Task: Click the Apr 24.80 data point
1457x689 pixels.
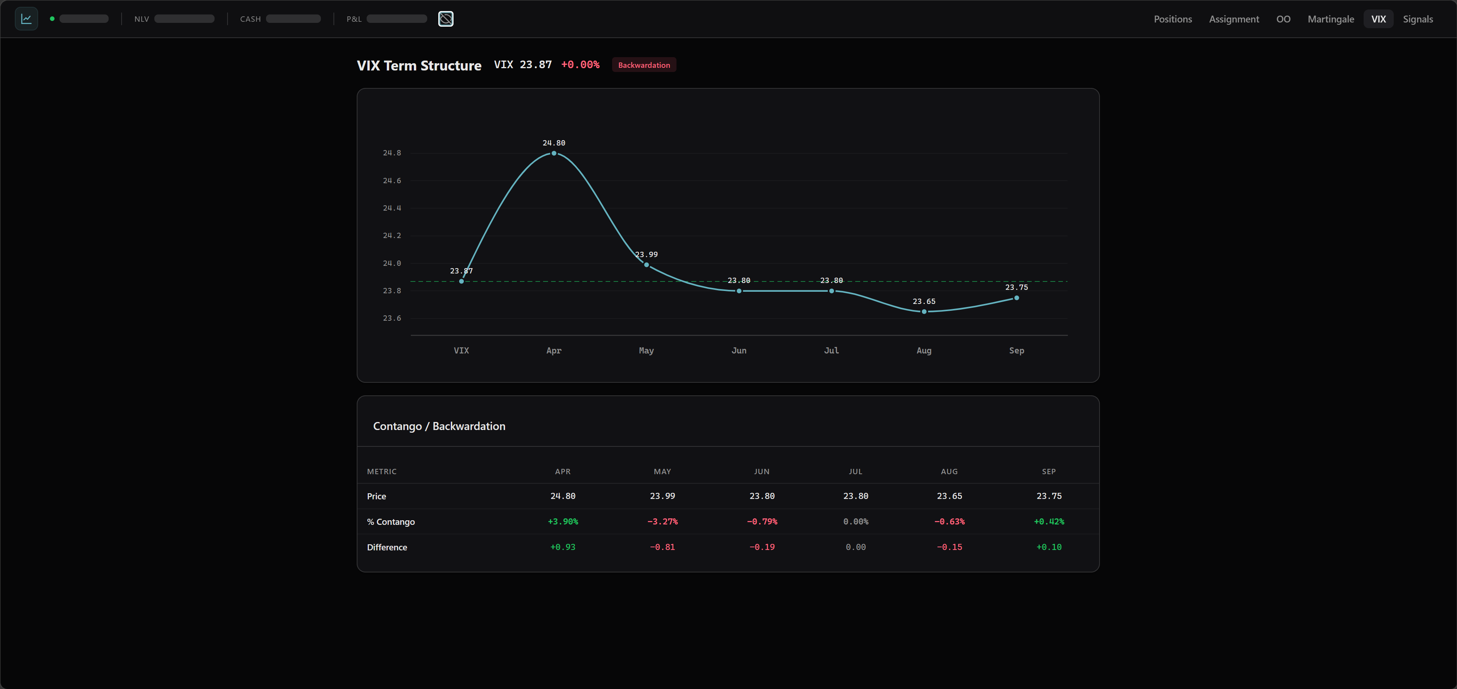Action: (554, 153)
